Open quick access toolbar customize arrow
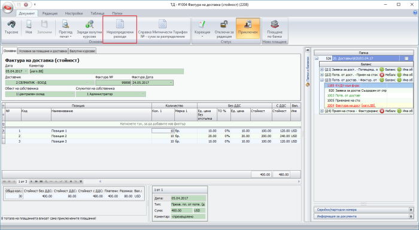The image size is (419, 230). point(35,5)
